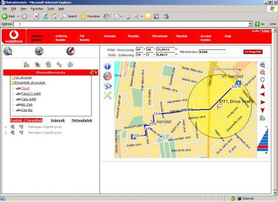Image resolution: width=278 pixels, height=202 pixels.
Task: Open the Back button history dropdown arrow
Action: tap(18, 17)
